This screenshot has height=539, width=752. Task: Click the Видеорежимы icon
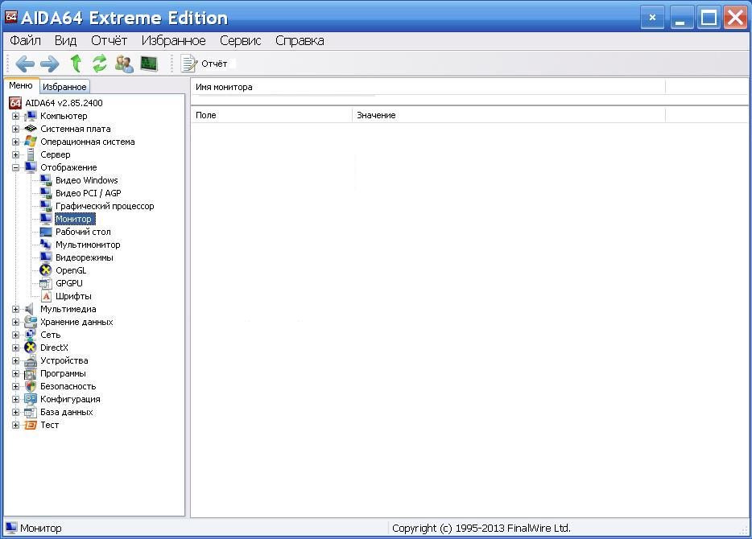[x=46, y=257]
